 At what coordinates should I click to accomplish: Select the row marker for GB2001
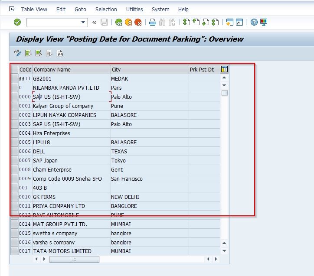tap(14, 78)
